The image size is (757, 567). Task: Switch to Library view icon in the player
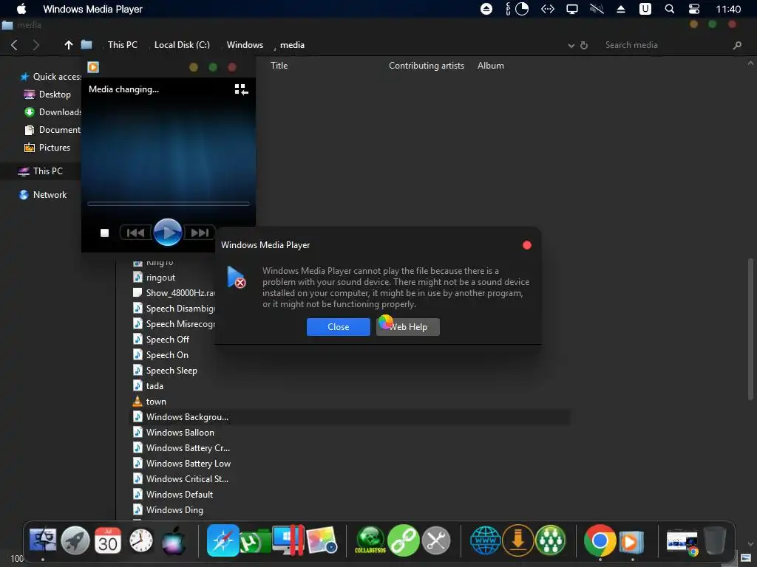click(x=241, y=89)
